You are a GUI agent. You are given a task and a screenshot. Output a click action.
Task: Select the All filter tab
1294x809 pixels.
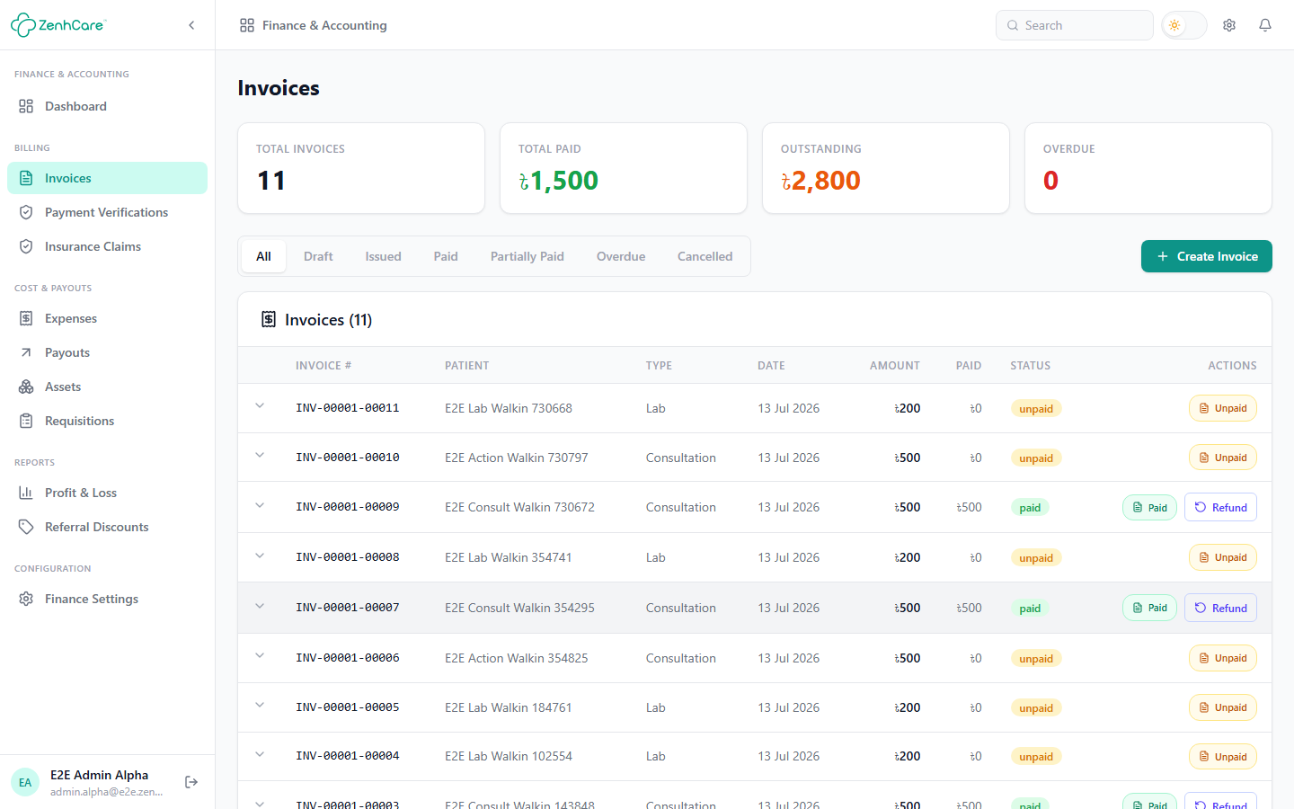(x=263, y=256)
